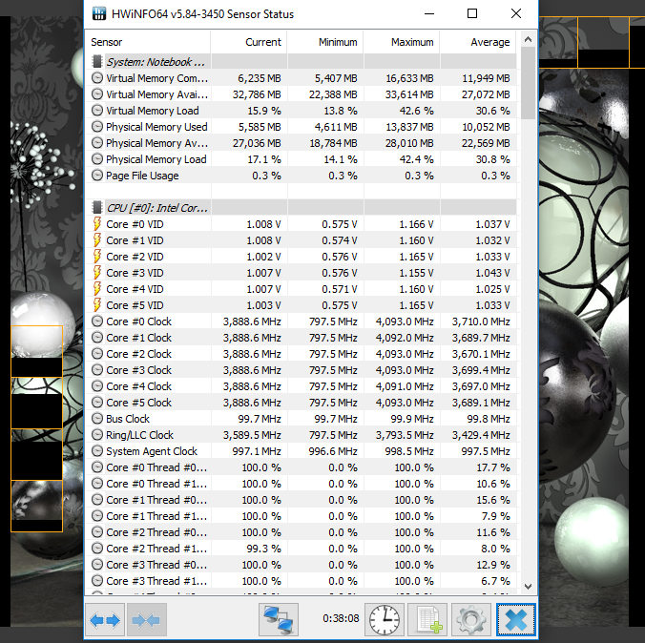Select the Core #2 Clock row
The image size is (645, 643).
(301, 354)
